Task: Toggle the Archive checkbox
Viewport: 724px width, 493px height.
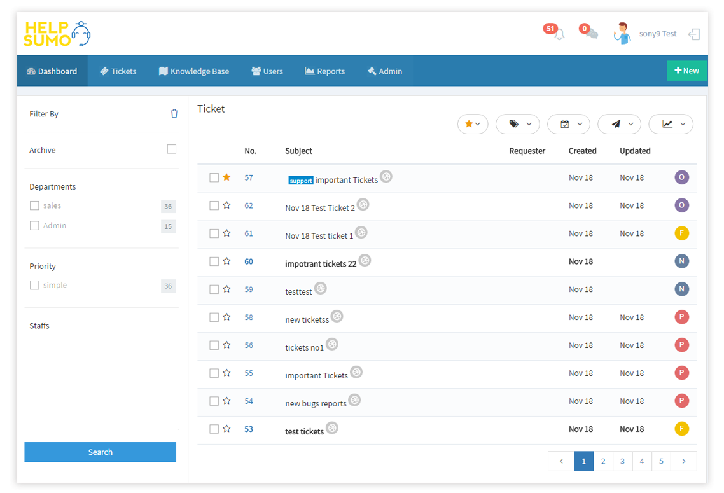Action: [x=172, y=148]
